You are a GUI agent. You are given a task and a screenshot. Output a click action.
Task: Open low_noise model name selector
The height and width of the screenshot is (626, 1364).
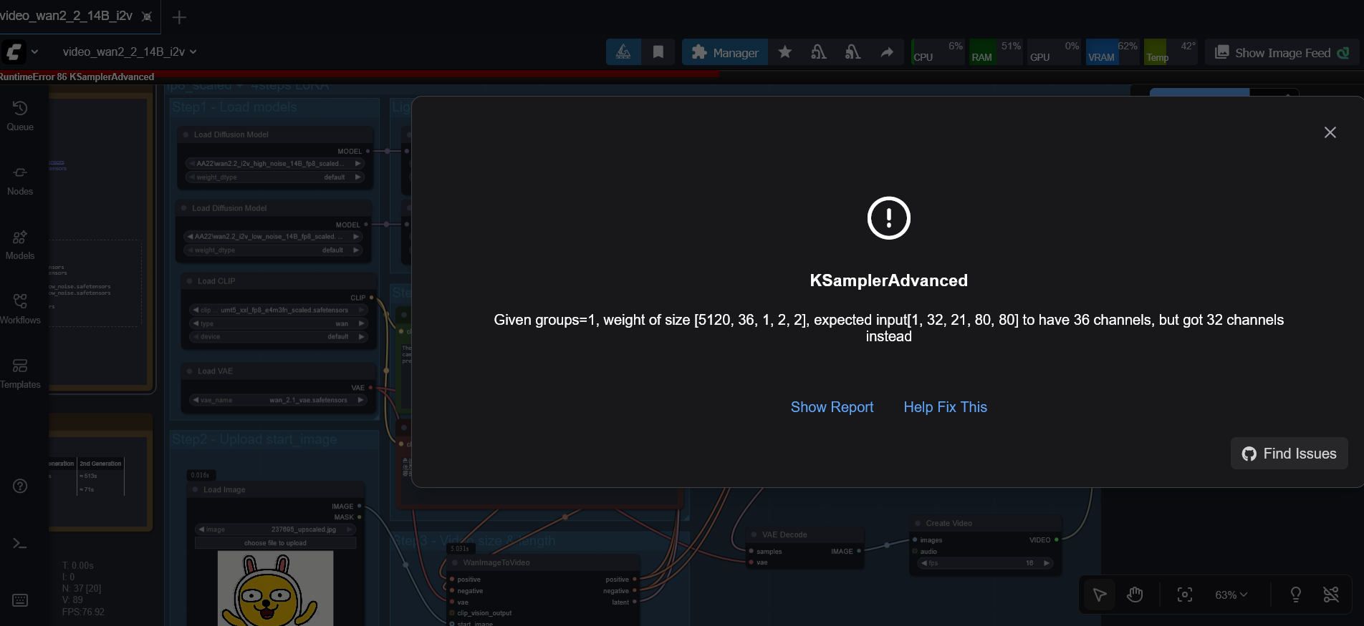tap(274, 237)
